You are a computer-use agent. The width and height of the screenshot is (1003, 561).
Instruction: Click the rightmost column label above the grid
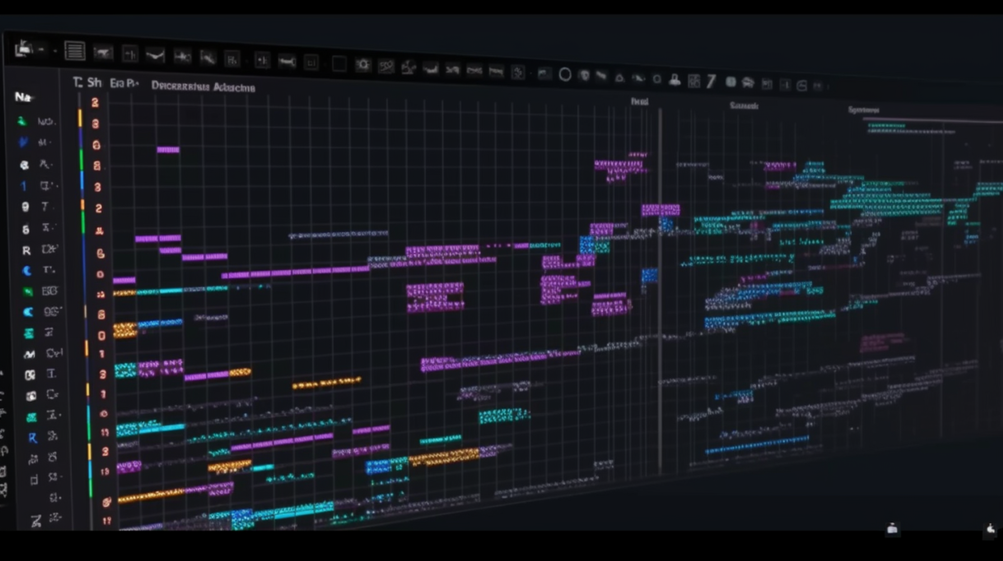863,110
